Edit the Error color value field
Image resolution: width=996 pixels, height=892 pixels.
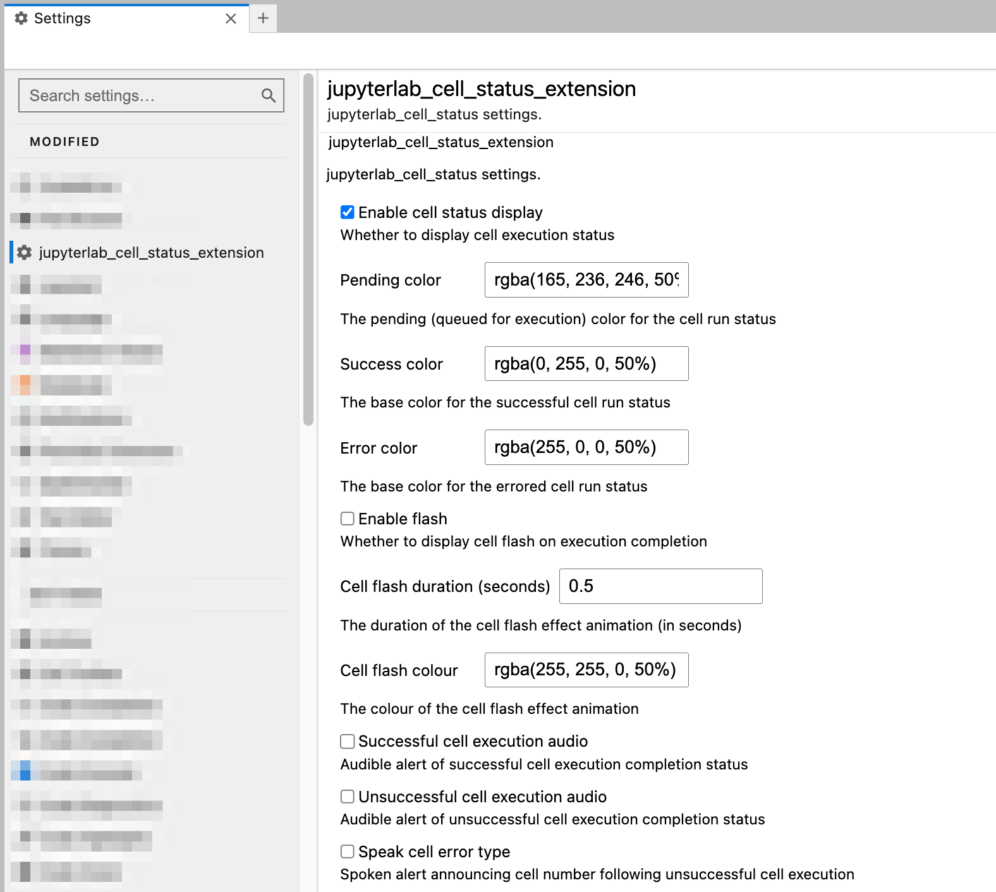tap(586, 447)
